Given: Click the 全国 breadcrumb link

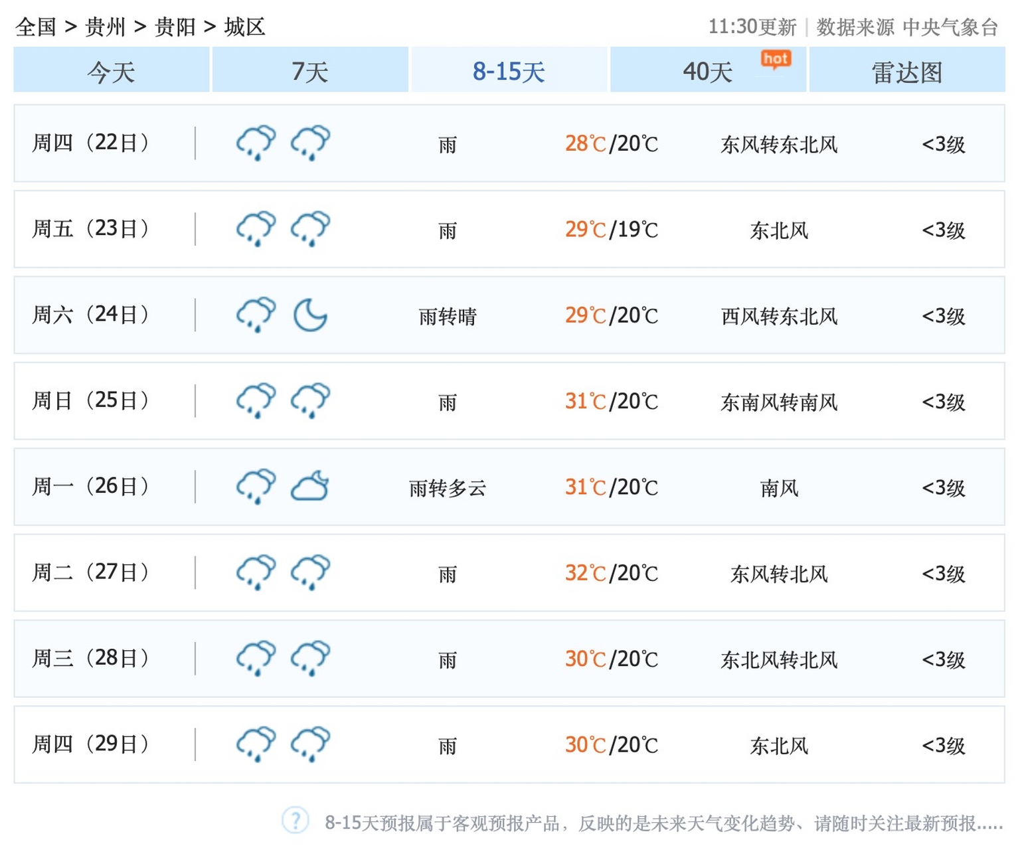Looking at the screenshot, I should pyautogui.click(x=37, y=27).
